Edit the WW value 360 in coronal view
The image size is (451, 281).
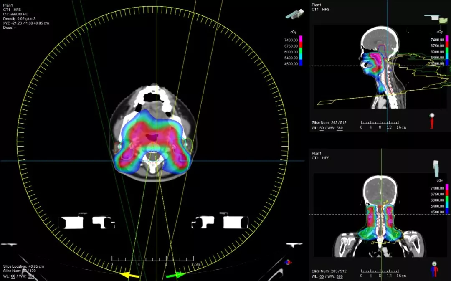pos(340,276)
